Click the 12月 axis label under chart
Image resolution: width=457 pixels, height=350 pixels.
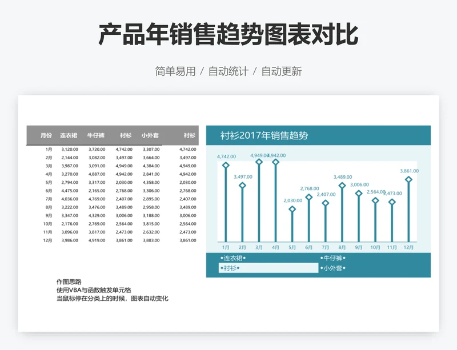[408, 247]
